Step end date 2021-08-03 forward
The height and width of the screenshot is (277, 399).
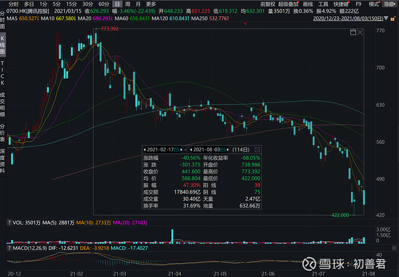[x=227, y=149]
